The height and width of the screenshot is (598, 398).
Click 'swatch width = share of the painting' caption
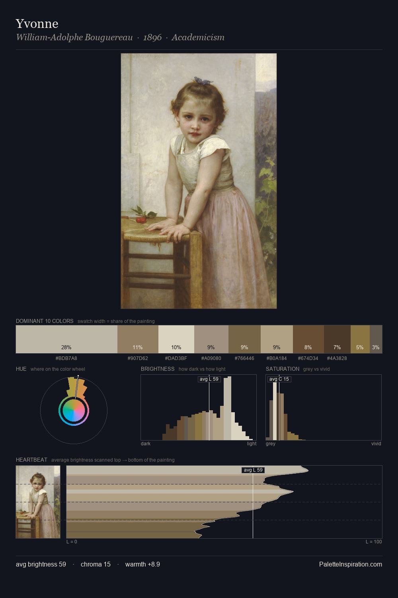tap(116, 321)
